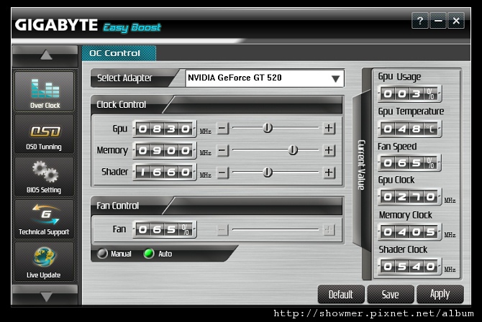Increase Memory clock with plus button
Viewport: 482px width, 322px height.
(x=329, y=150)
